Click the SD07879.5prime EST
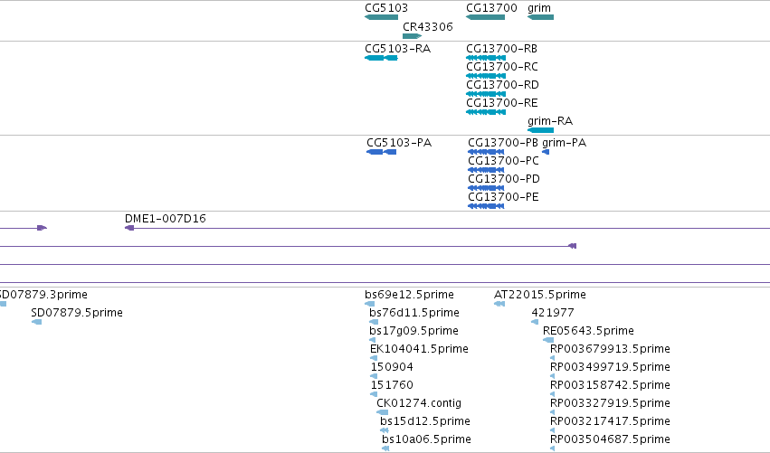This screenshot has width=770, height=453. (x=36, y=322)
